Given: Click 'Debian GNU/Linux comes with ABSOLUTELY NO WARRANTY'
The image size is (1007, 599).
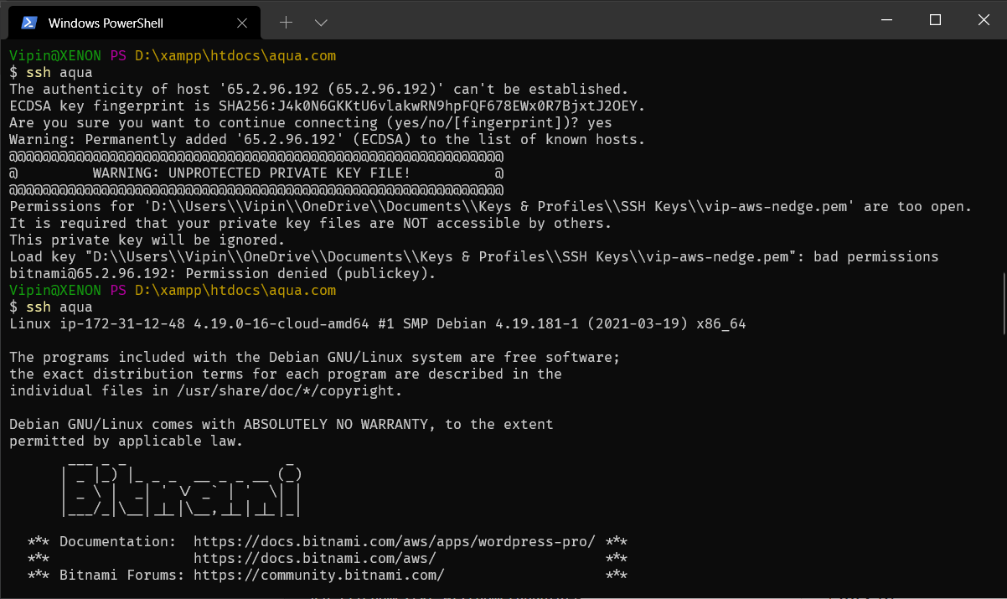Looking at the screenshot, I should coord(281,425).
